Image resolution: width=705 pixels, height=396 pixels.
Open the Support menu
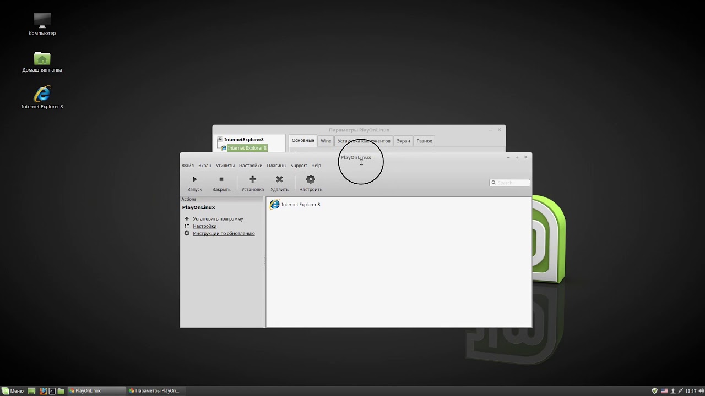point(299,166)
